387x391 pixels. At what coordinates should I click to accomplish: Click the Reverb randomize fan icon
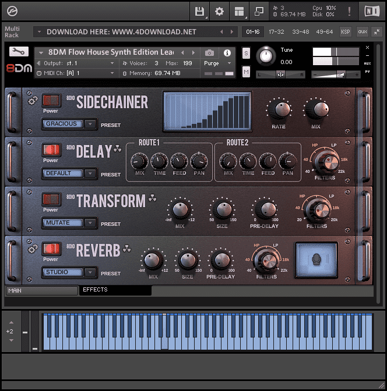tap(127, 248)
